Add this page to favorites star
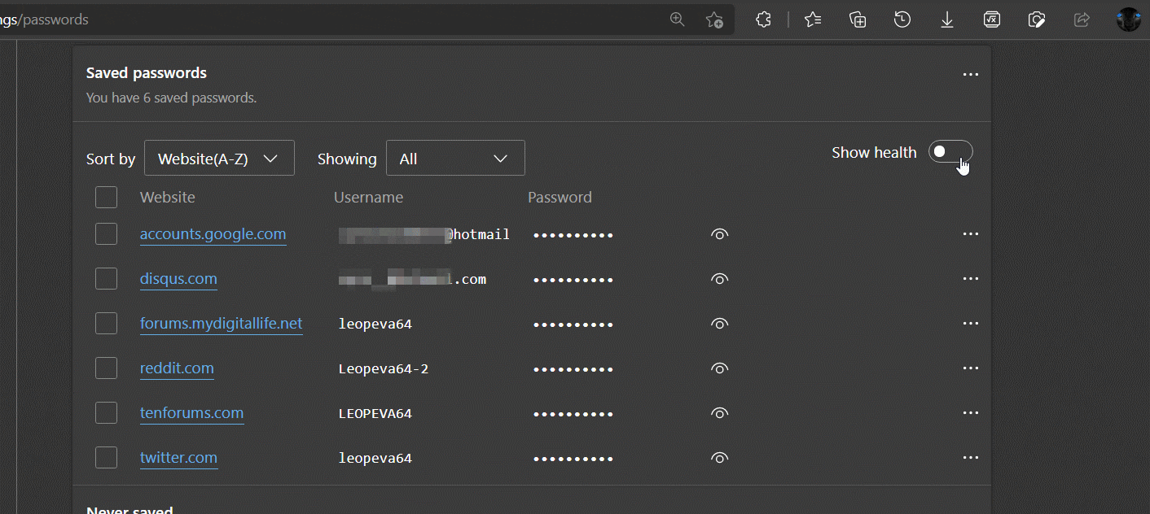The width and height of the screenshot is (1150, 514). click(x=714, y=20)
